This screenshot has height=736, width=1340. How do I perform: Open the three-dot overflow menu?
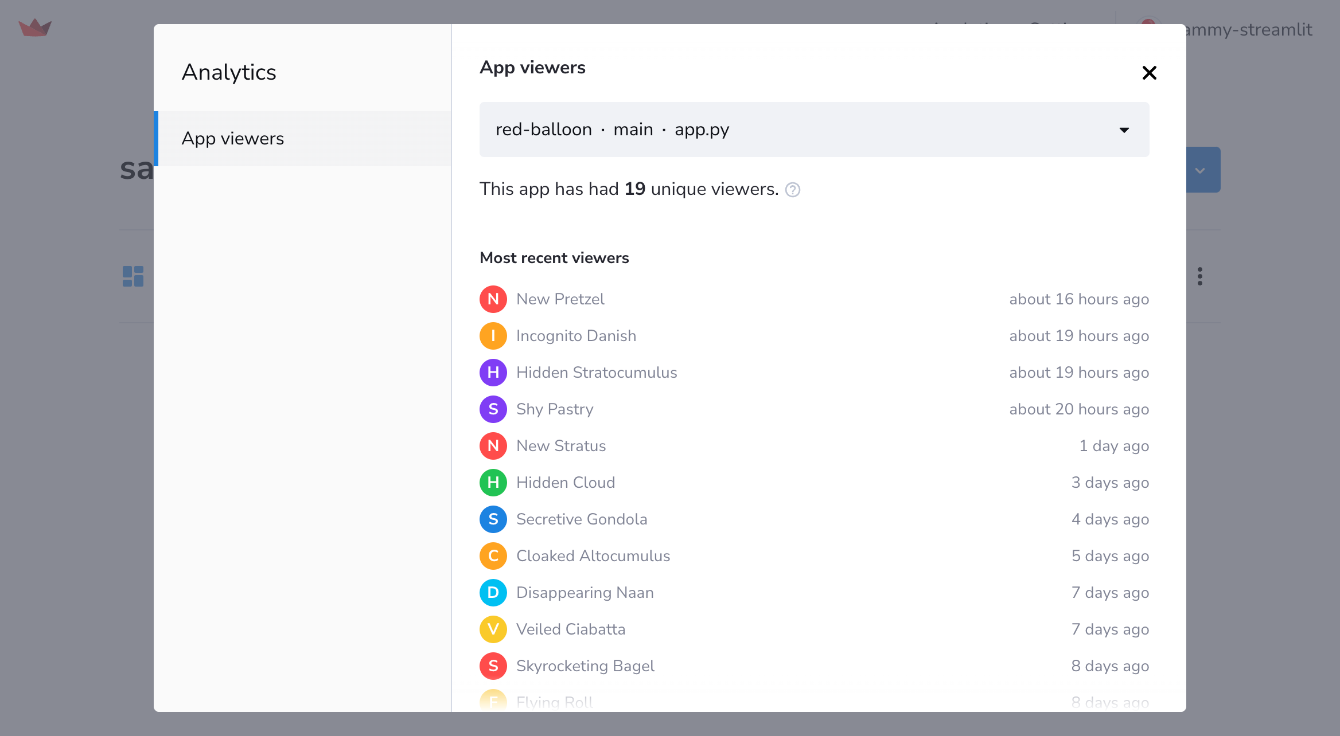1199,276
